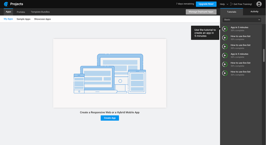This screenshot has width=266, height=145.
Task: Switch to the Prefabs tab
Action: 21,12
